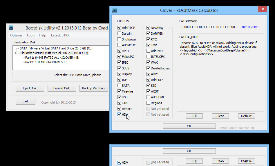The height and width of the screenshot is (166, 275).
Task: Exit the Bootdisk Utility
Action: pyautogui.click(x=26, y=101)
